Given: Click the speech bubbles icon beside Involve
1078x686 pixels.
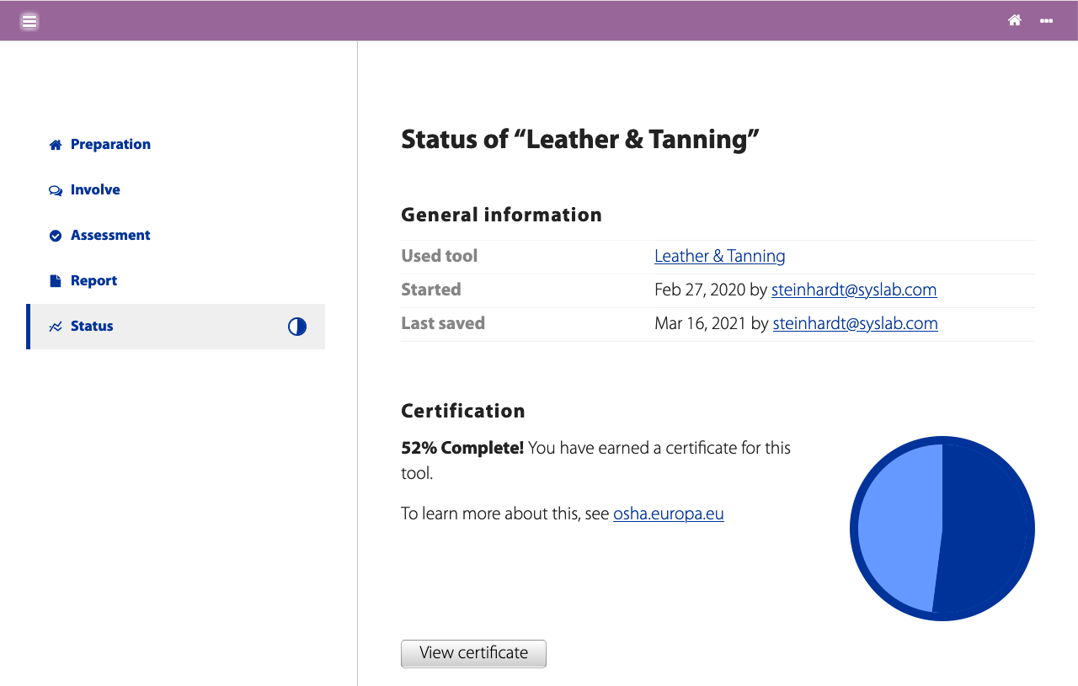Looking at the screenshot, I should tap(56, 190).
